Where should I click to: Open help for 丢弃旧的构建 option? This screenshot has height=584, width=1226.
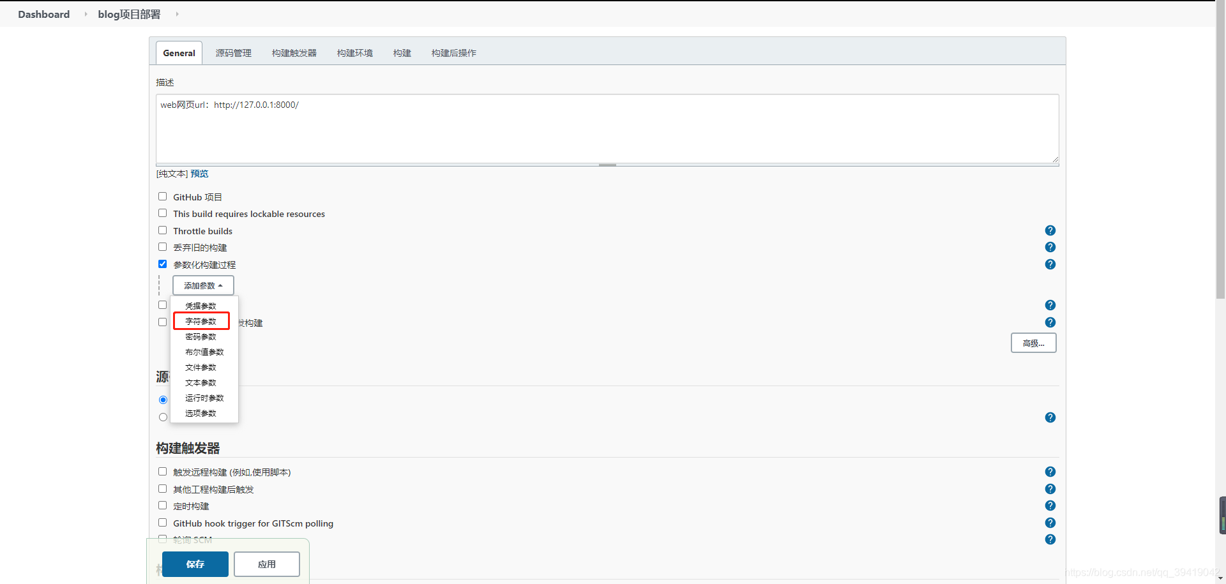click(1050, 247)
